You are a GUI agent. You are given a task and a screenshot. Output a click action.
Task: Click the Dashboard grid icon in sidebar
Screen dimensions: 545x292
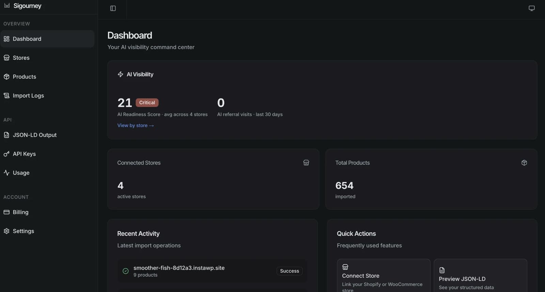(x=6, y=39)
